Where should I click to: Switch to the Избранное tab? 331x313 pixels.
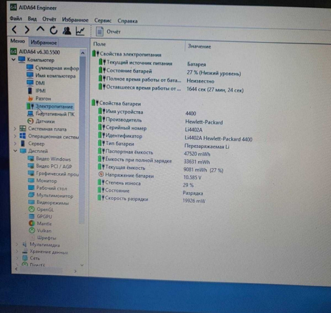pyautogui.click(x=44, y=42)
